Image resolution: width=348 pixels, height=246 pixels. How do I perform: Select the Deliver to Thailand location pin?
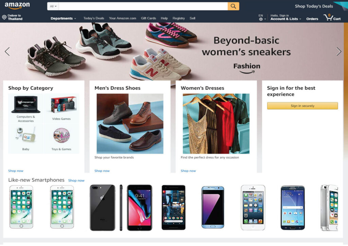4,17
